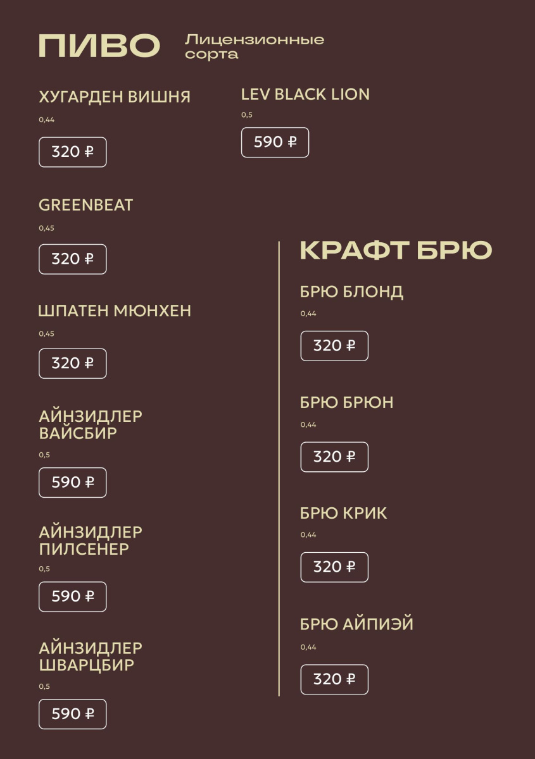535x759 pixels.
Task: Click the Брю Блонд 320 ₽ price
Action: (334, 346)
